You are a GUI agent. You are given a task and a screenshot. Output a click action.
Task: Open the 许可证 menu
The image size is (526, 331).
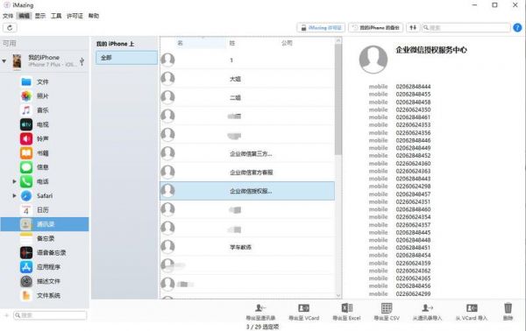(x=75, y=16)
